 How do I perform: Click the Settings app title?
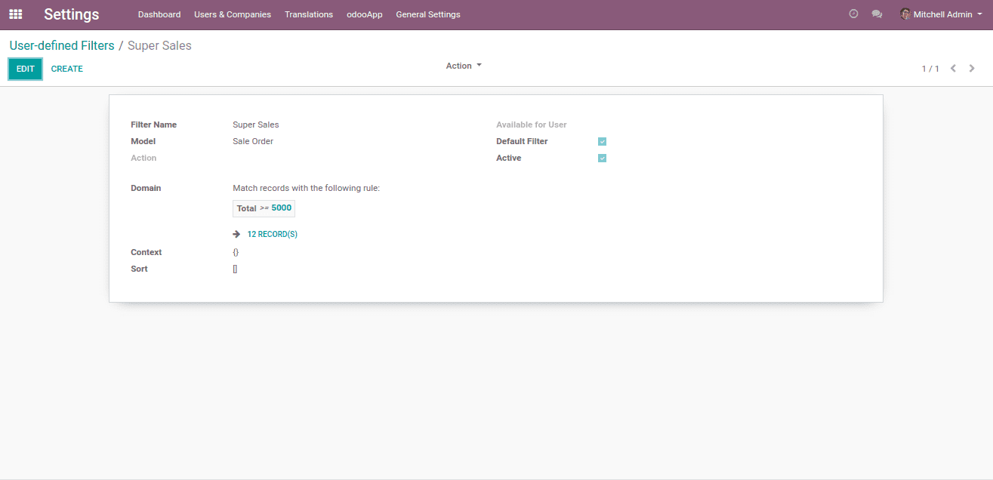click(72, 14)
